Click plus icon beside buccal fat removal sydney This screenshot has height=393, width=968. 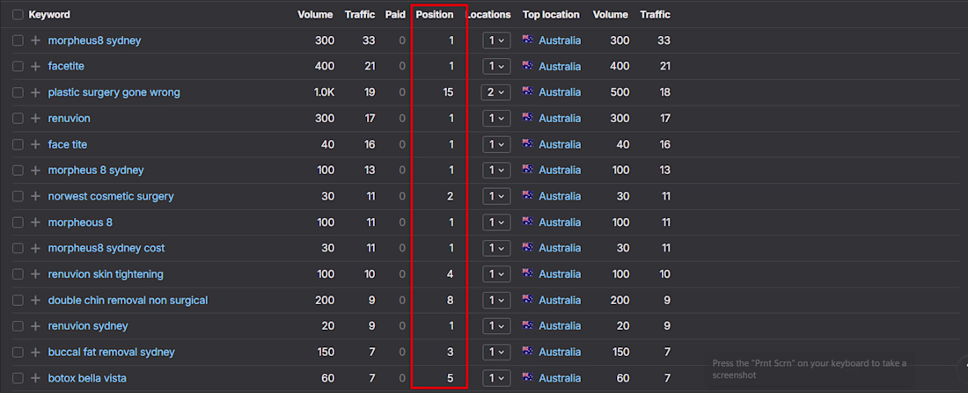point(36,353)
